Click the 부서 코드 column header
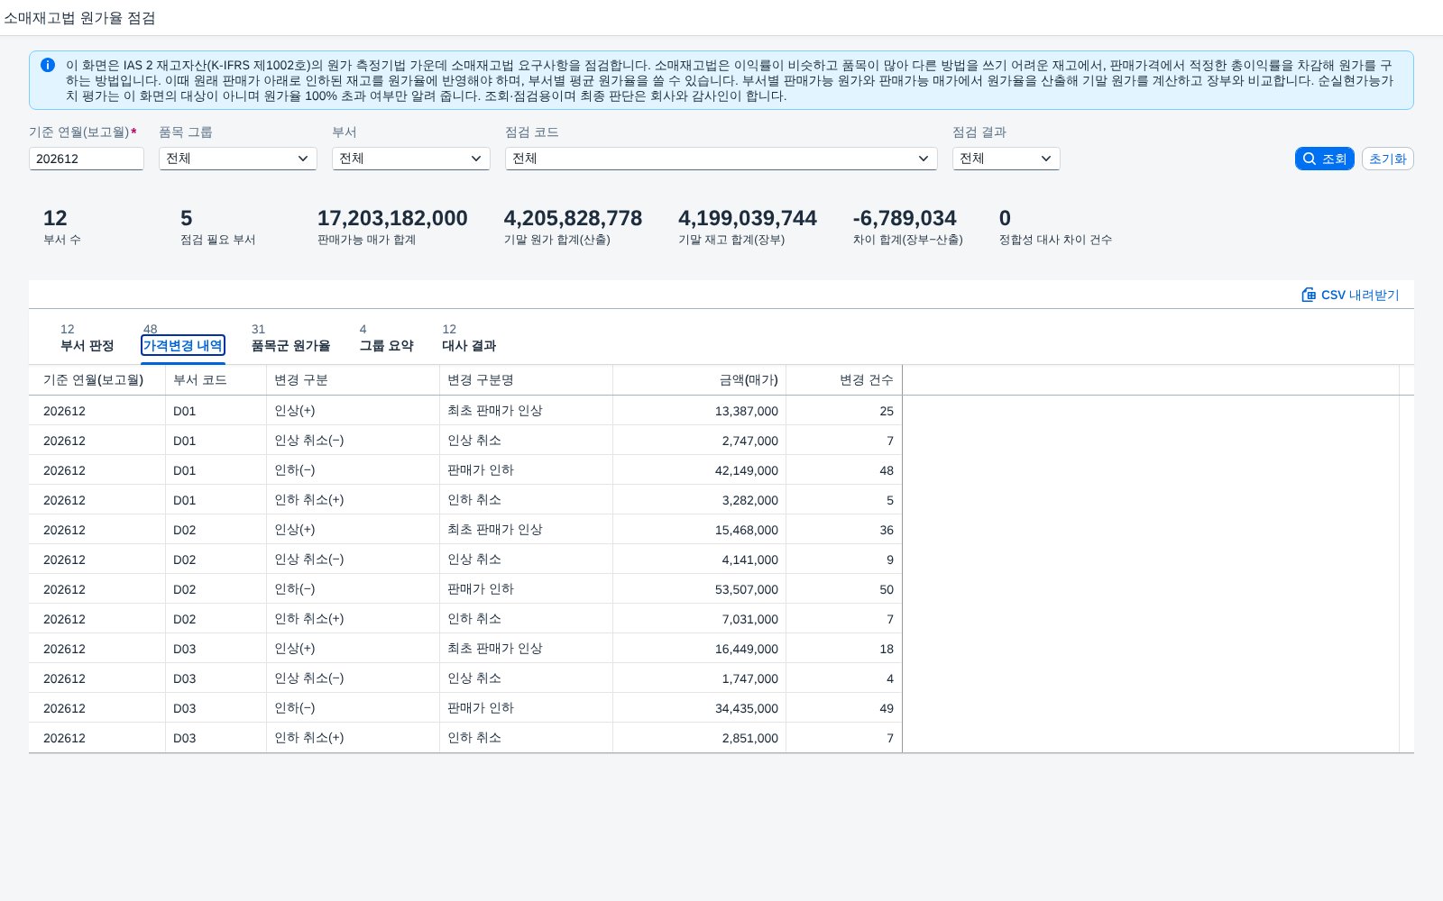This screenshot has width=1443, height=901. point(216,380)
